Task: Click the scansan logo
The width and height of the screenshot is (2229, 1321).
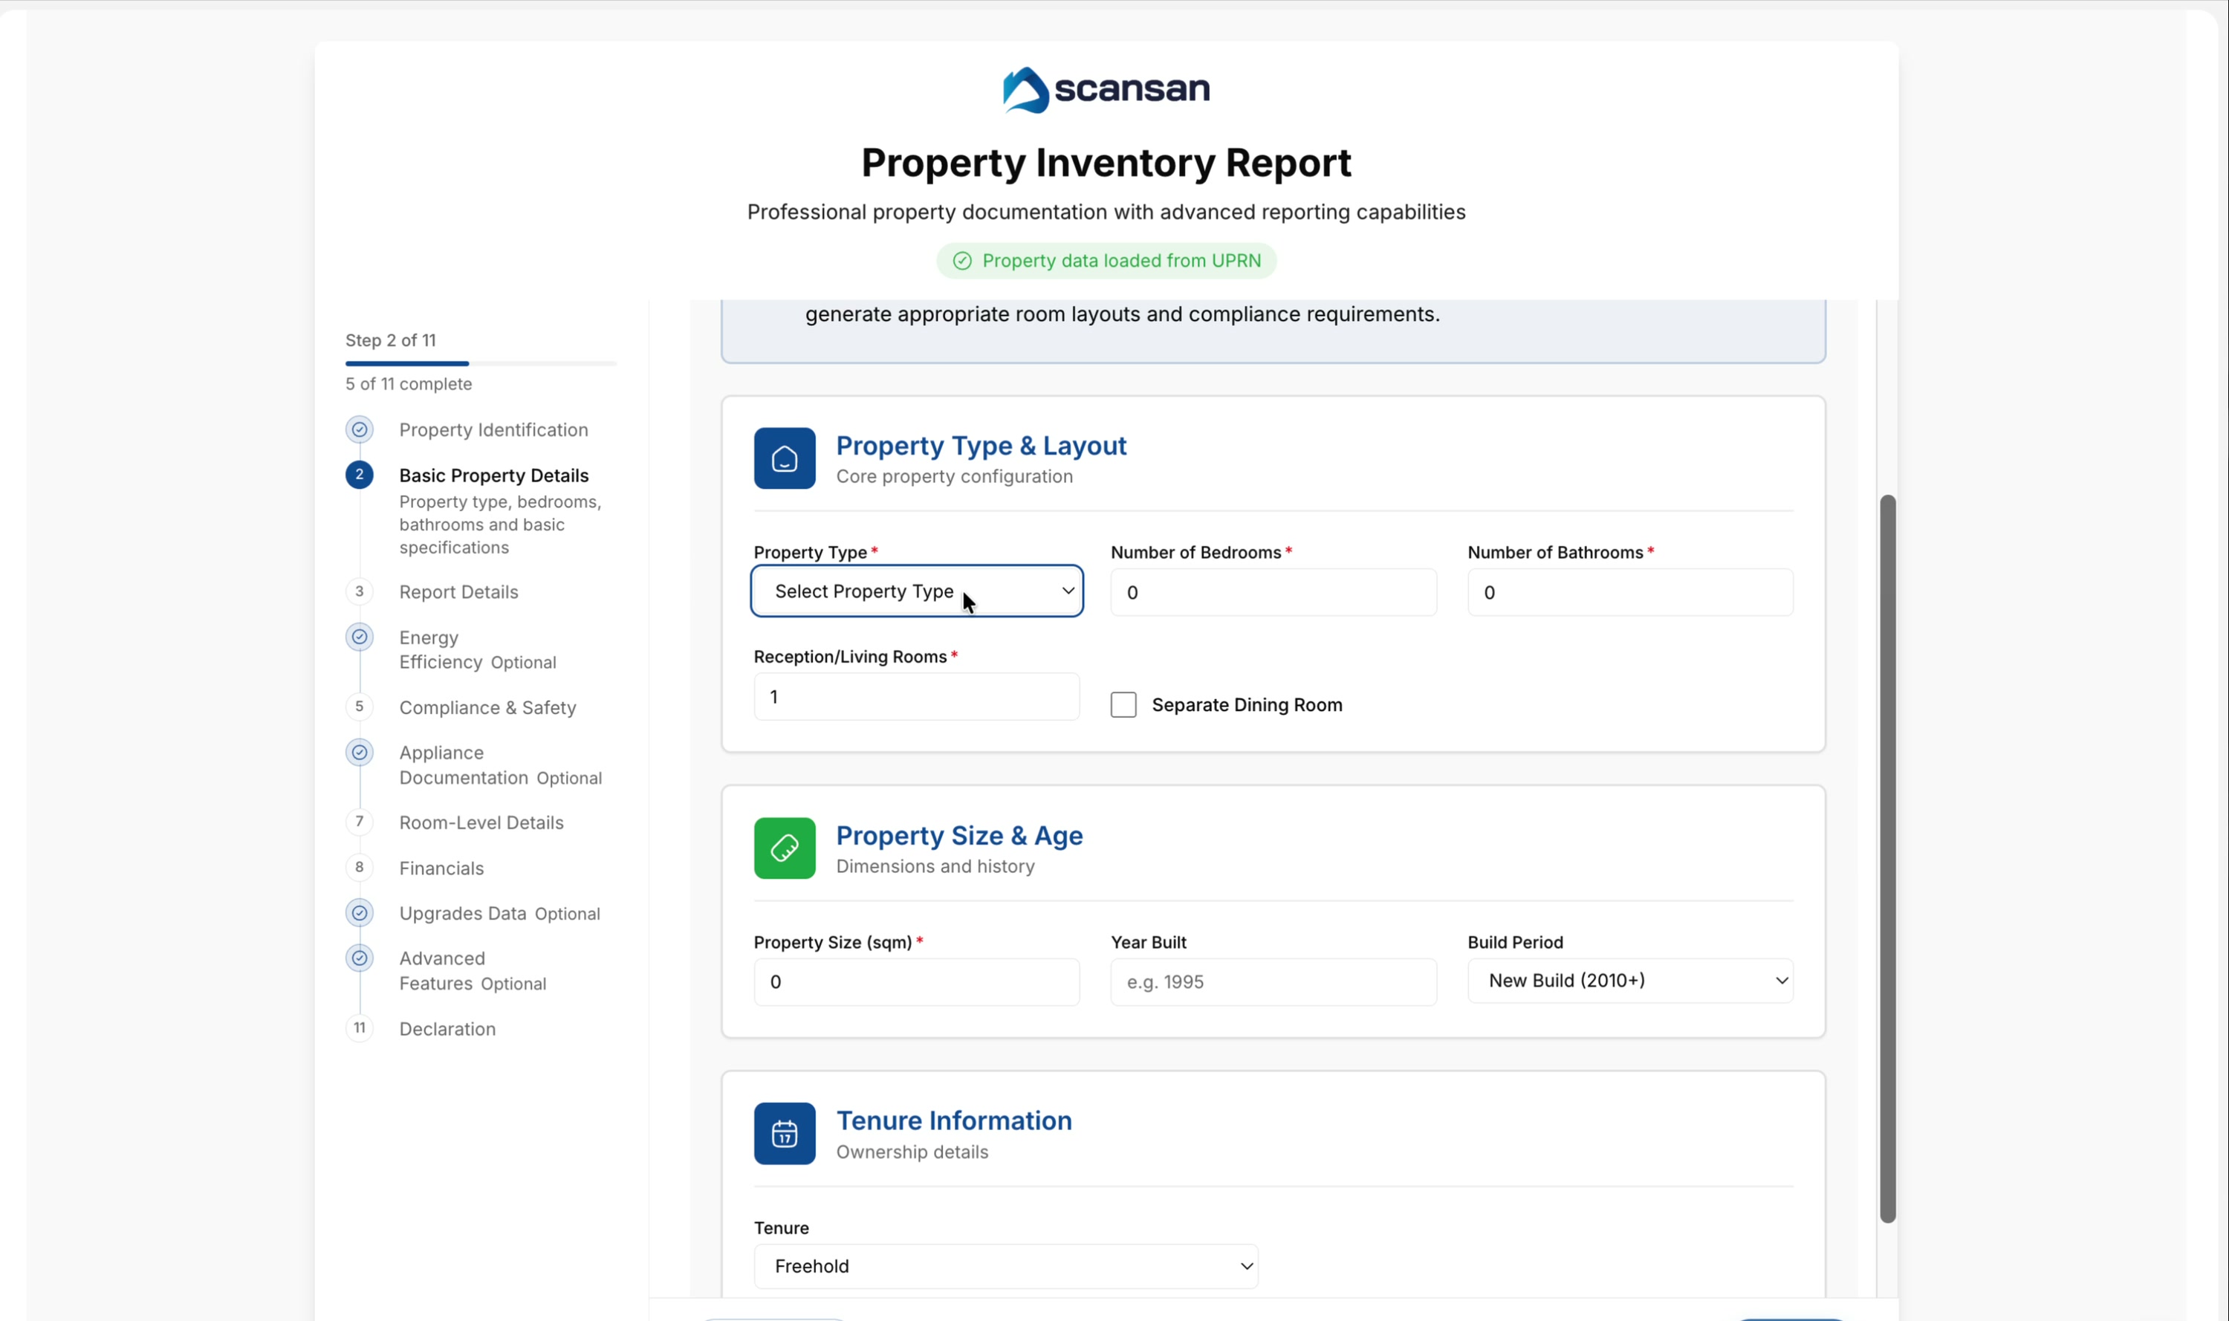Action: pos(1106,90)
